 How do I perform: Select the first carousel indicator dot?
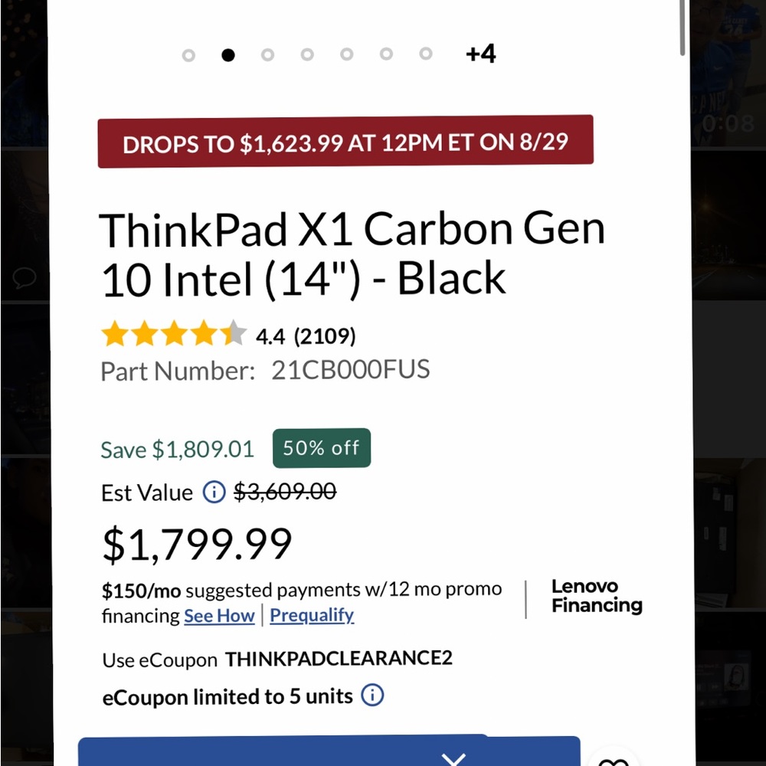coord(188,54)
